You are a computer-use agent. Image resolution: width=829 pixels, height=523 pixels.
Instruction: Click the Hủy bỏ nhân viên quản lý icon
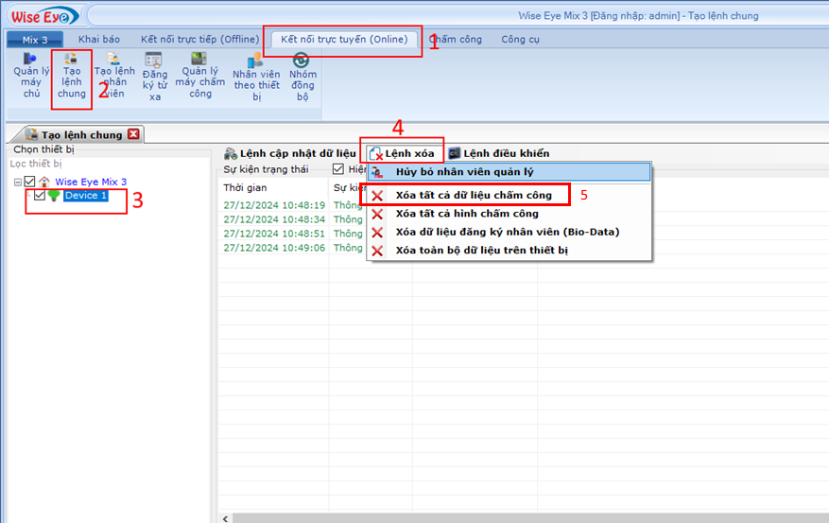(377, 172)
